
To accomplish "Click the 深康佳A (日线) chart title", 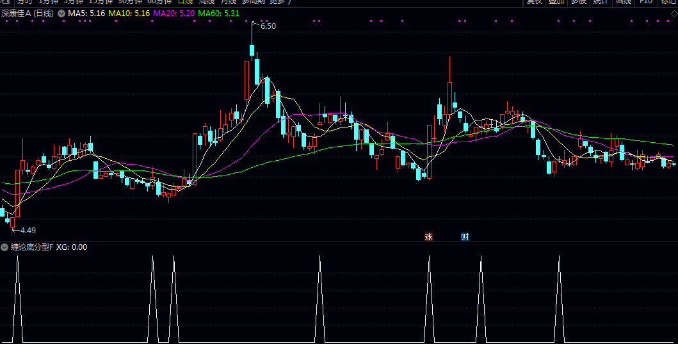I will (28, 13).
